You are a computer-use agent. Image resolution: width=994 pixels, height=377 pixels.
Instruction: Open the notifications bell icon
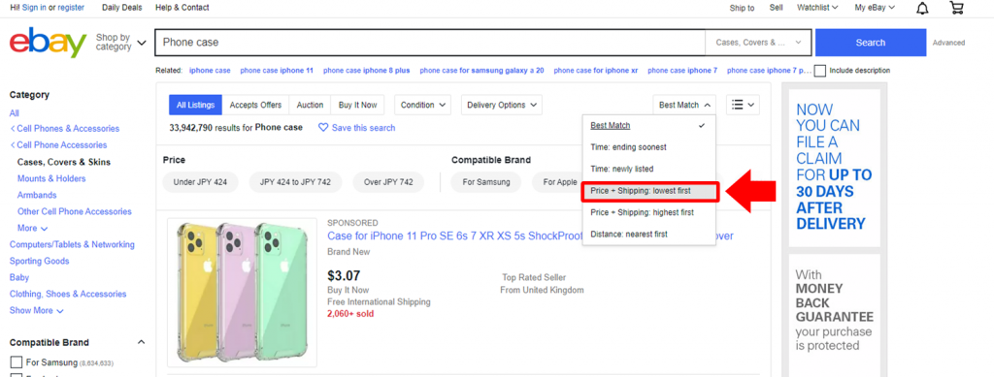coord(923,8)
